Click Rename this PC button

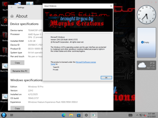point(20,71)
